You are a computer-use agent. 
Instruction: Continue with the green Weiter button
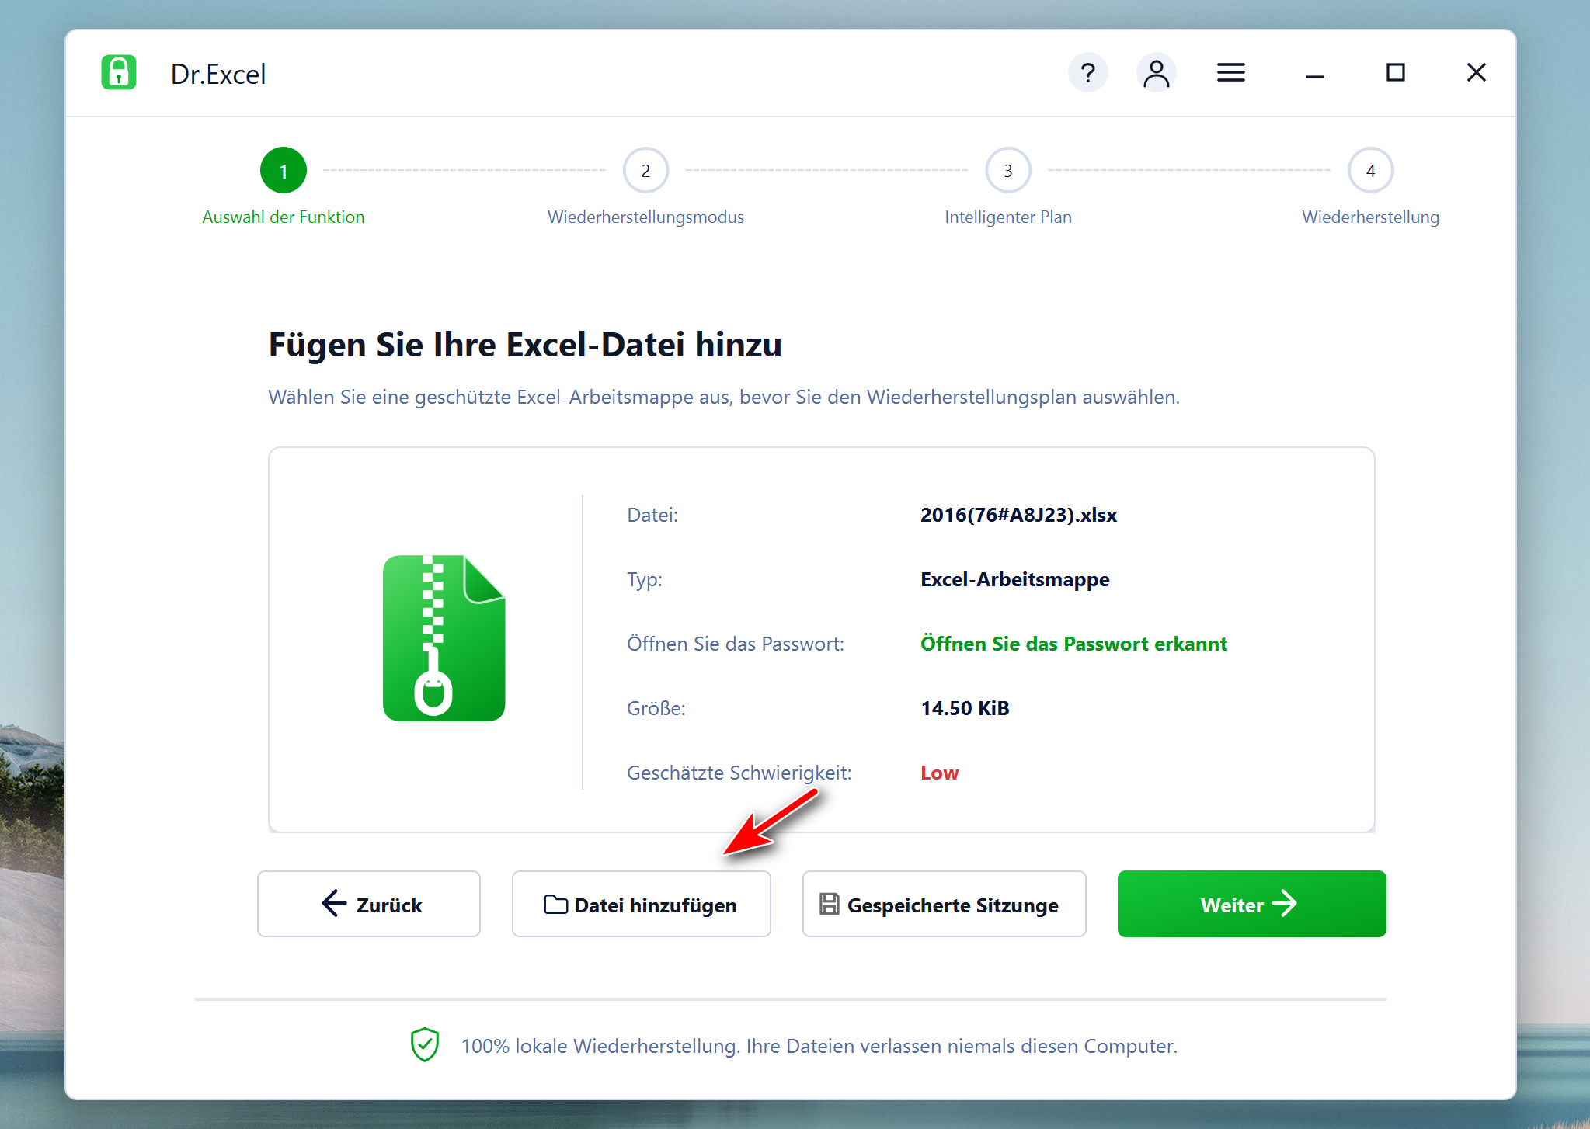(1251, 904)
